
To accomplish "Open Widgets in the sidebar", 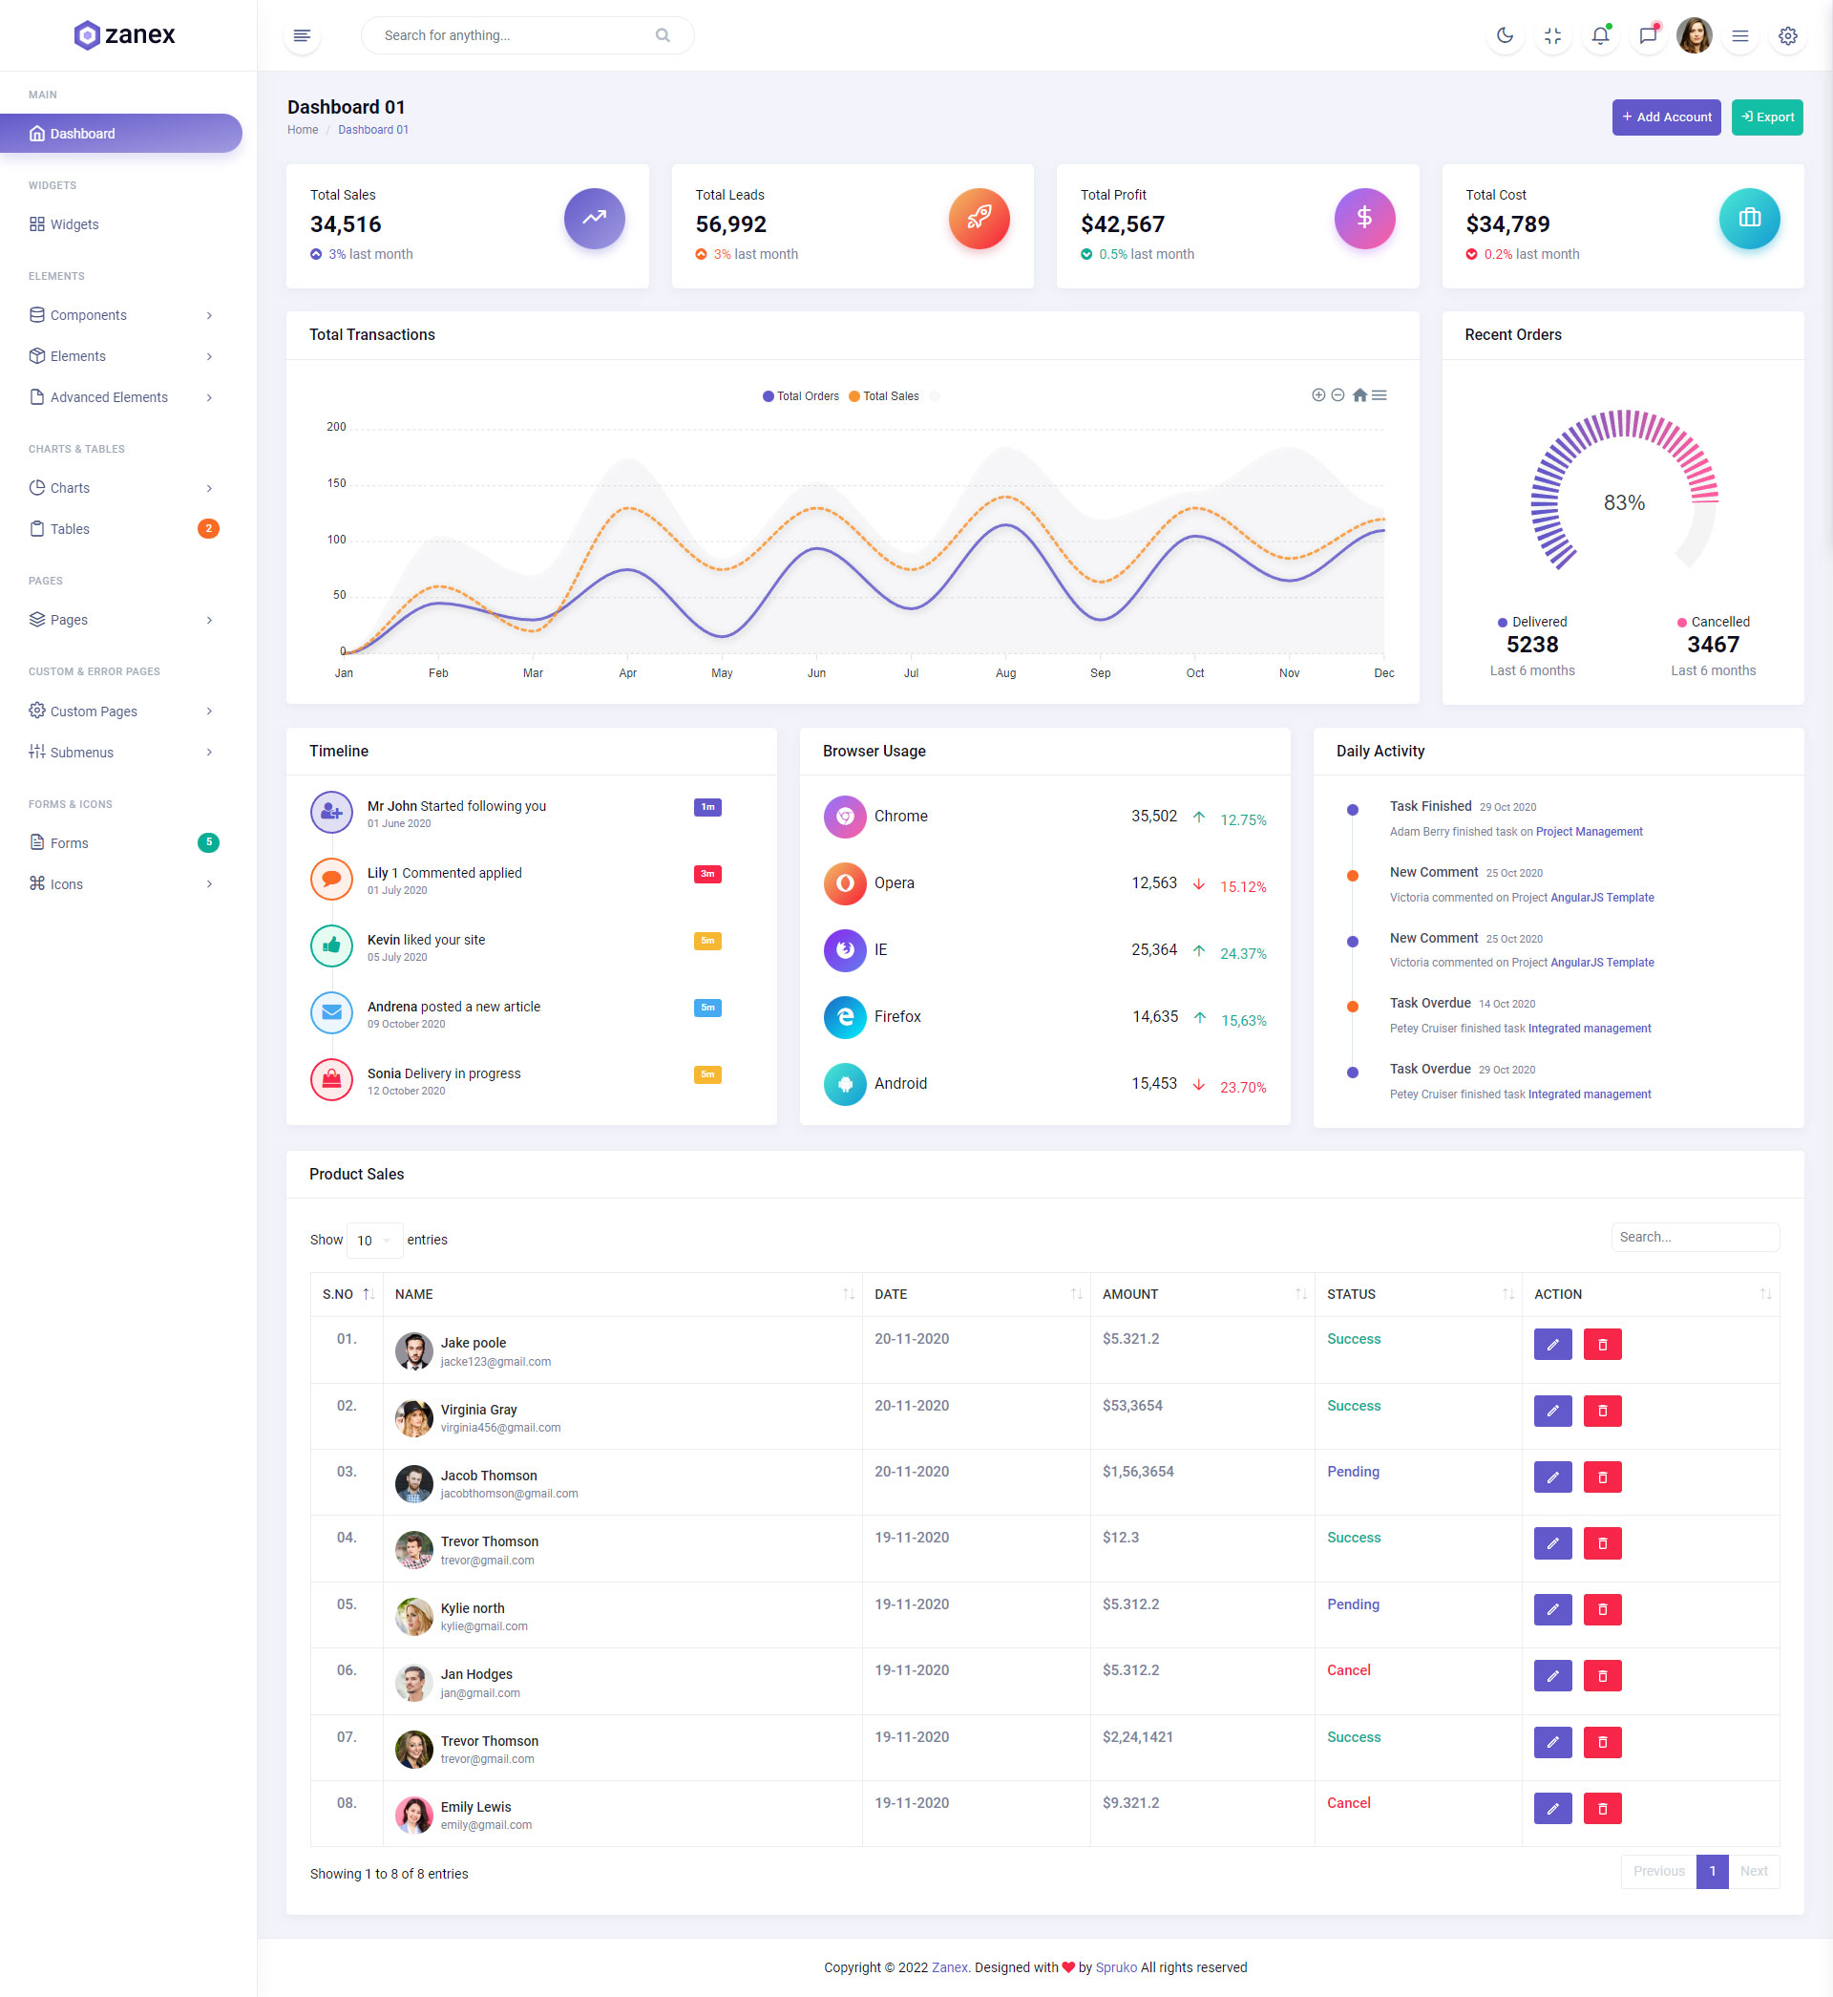I will (74, 224).
